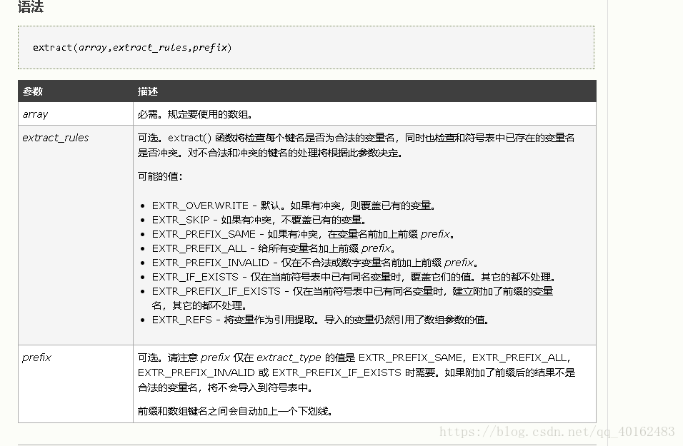Select the prefix parameter cell

tap(75, 384)
